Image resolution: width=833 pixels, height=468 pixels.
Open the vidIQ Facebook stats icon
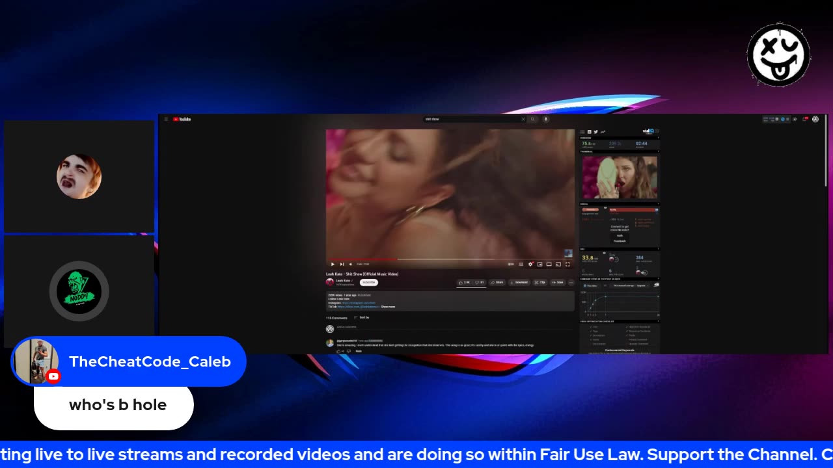[x=590, y=132]
